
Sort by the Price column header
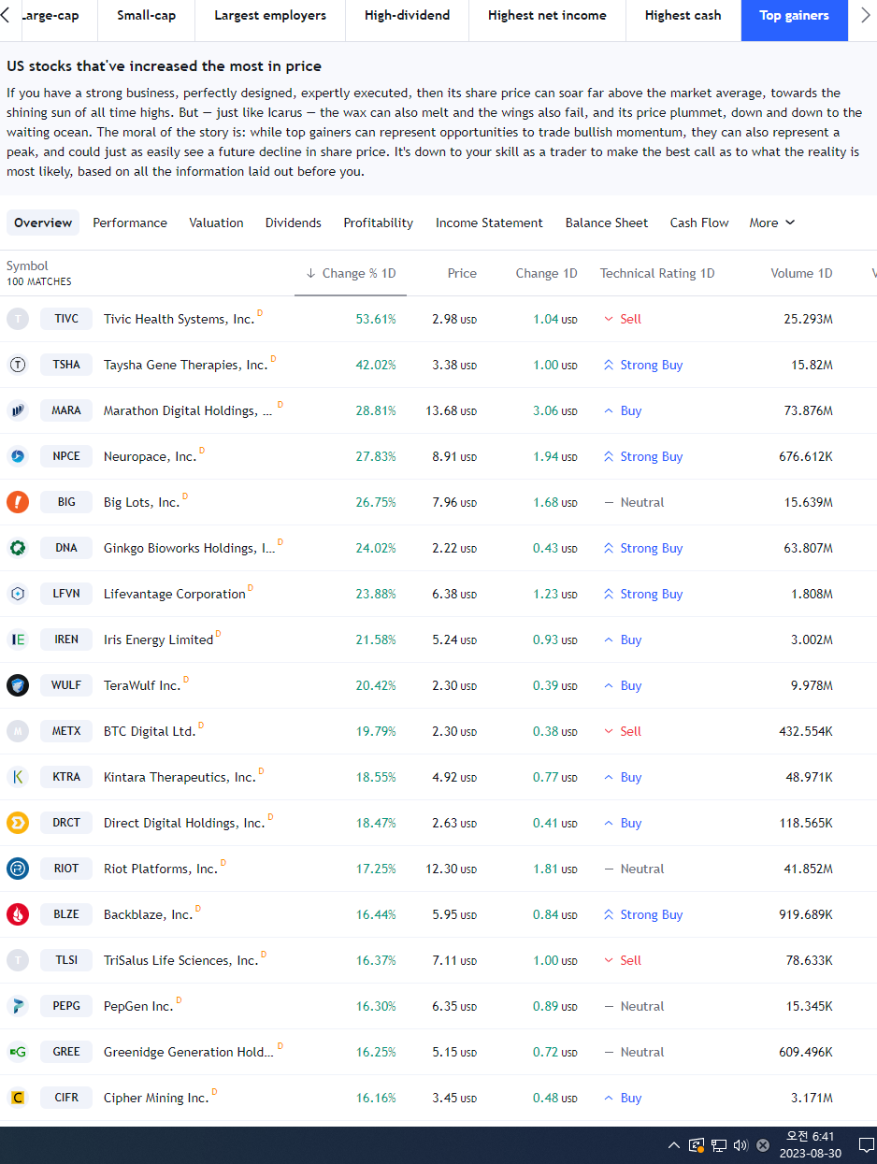(x=462, y=273)
